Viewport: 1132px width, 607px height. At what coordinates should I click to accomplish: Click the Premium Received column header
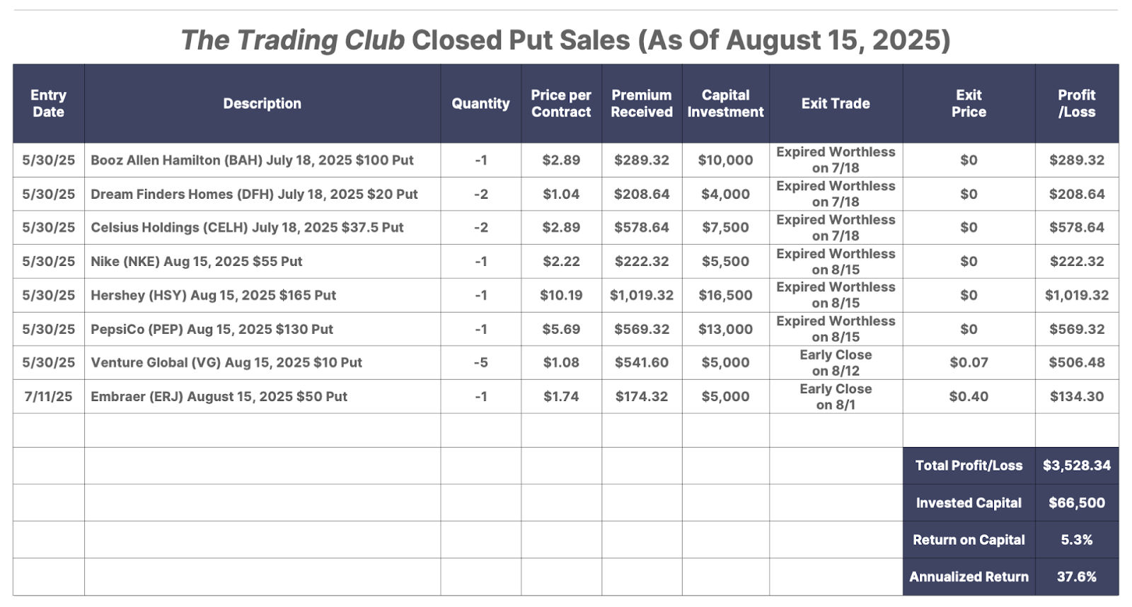(x=642, y=103)
